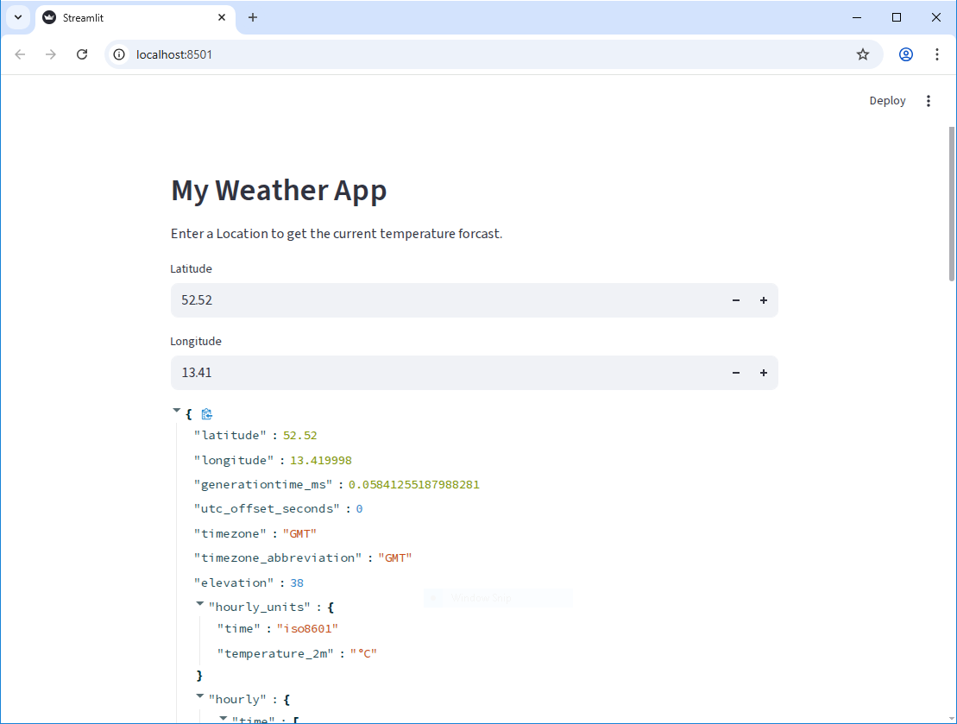The image size is (957, 724).
Task: Collapse the hourly JSON node
Action: point(199,697)
